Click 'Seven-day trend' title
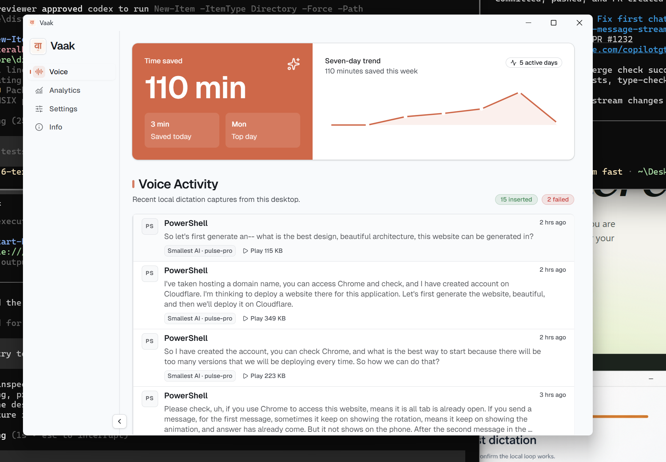 353,61
